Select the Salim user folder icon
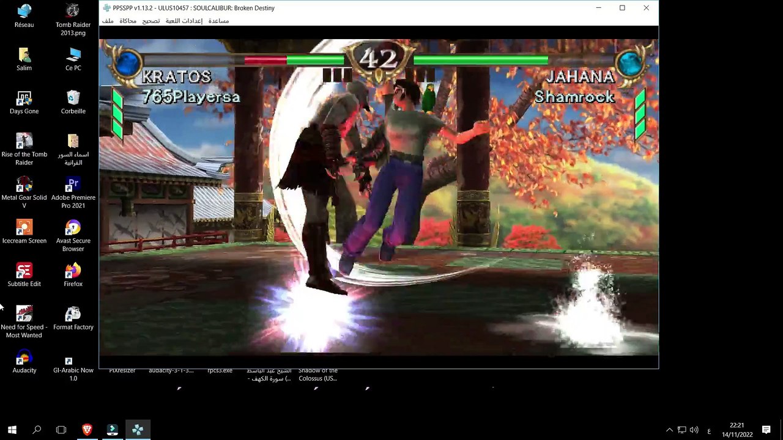This screenshot has height=440, width=783. click(x=24, y=59)
